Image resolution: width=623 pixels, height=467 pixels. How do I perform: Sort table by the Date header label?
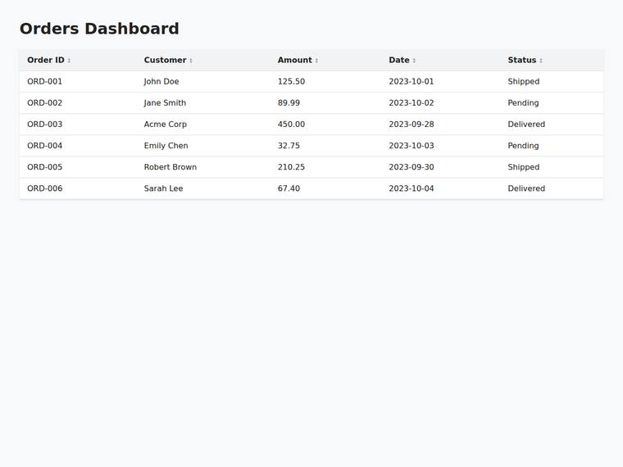[x=399, y=60]
